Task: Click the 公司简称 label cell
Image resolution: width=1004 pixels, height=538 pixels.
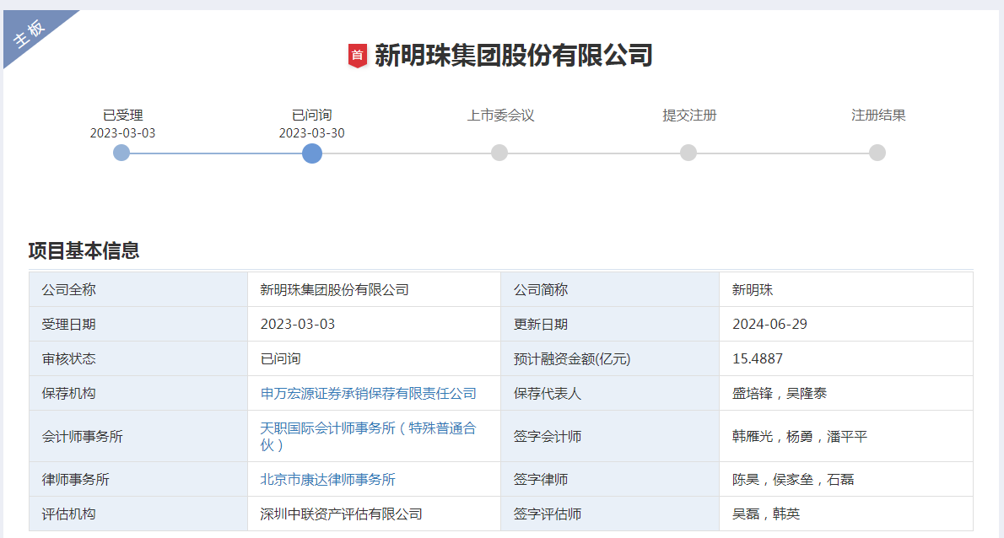Action: pos(610,290)
